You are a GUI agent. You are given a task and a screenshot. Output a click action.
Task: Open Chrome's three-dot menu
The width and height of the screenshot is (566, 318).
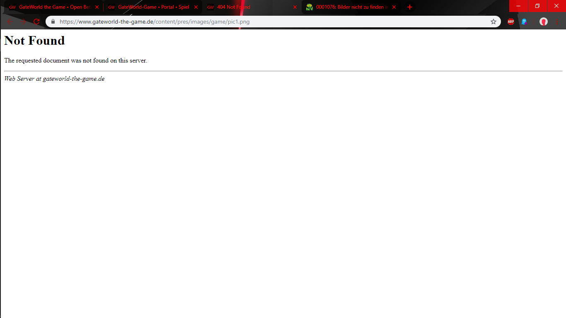coord(557,22)
